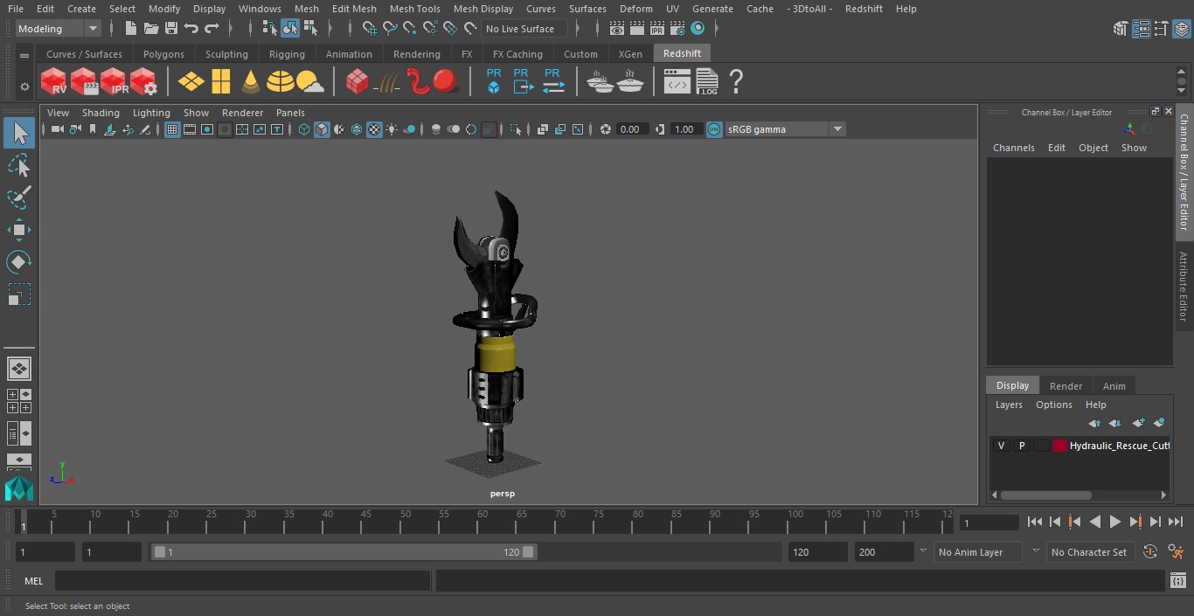Click the auto keyframe toggle icon

coord(1150,552)
